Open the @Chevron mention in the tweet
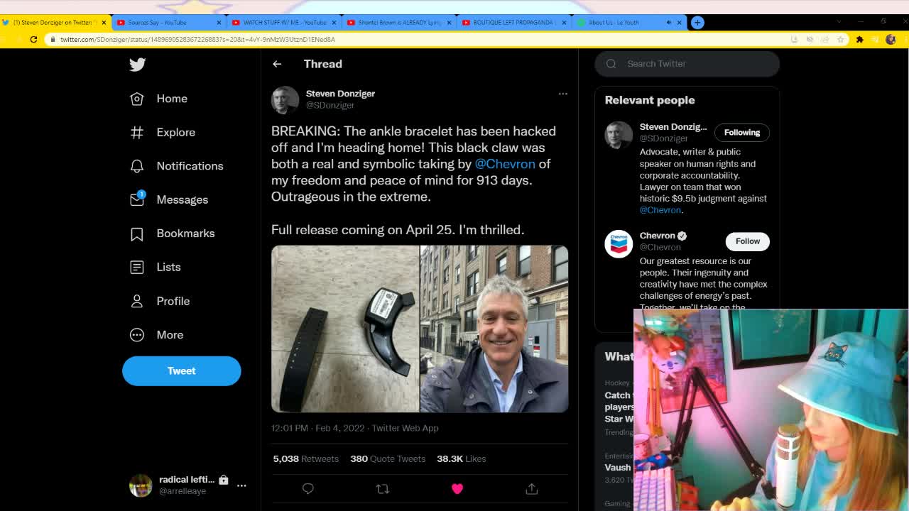 pos(505,164)
